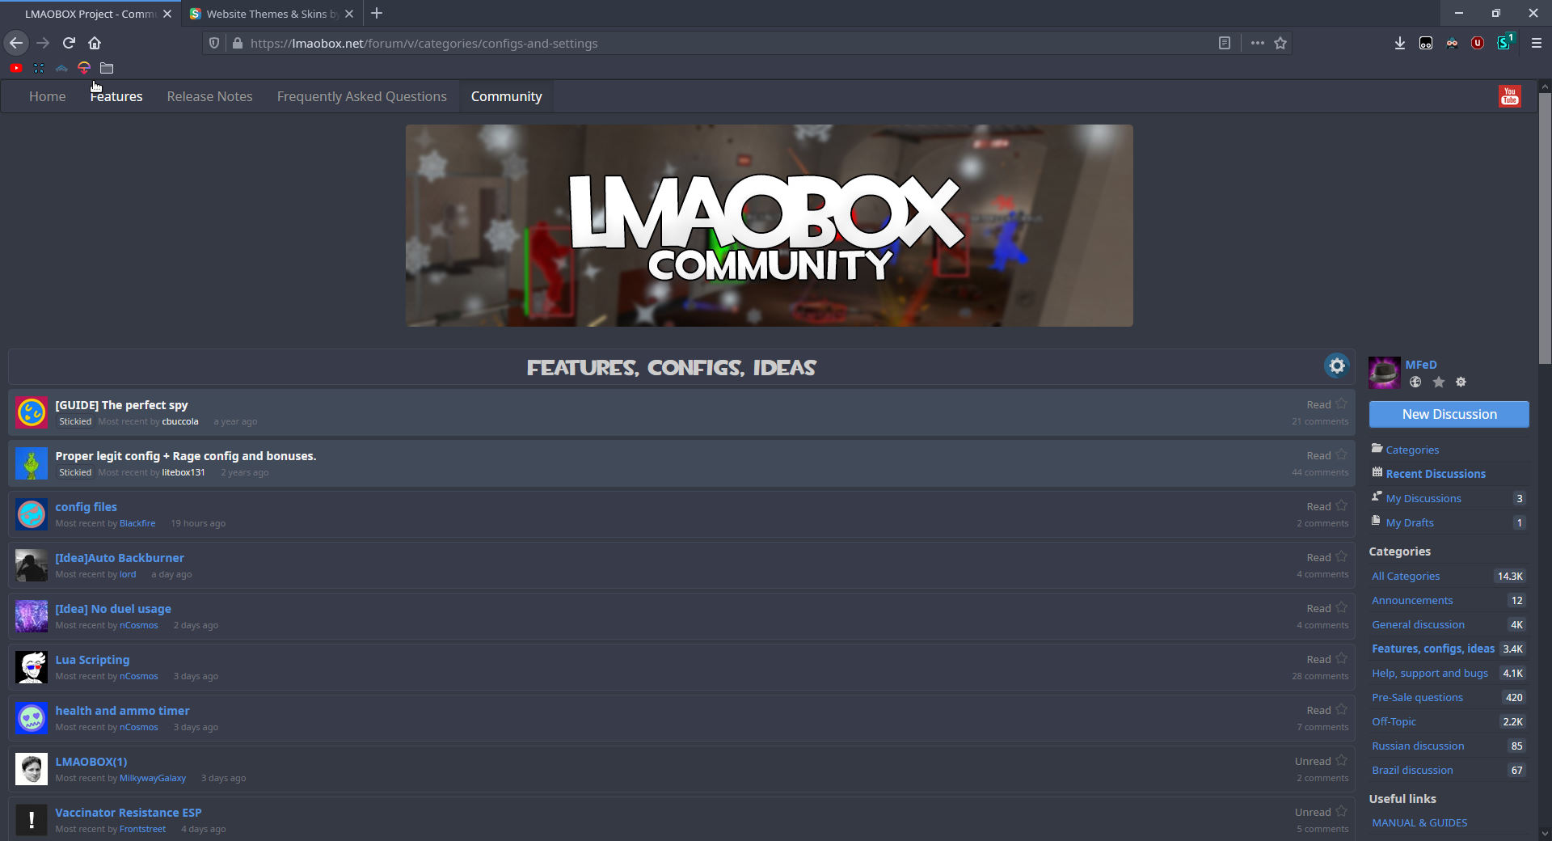Start a New Discussion
This screenshot has width=1552, height=841.
[1449, 414]
